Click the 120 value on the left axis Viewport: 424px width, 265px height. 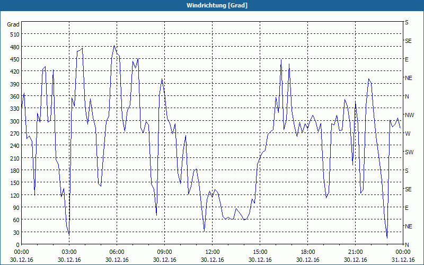tap(15, 195)
